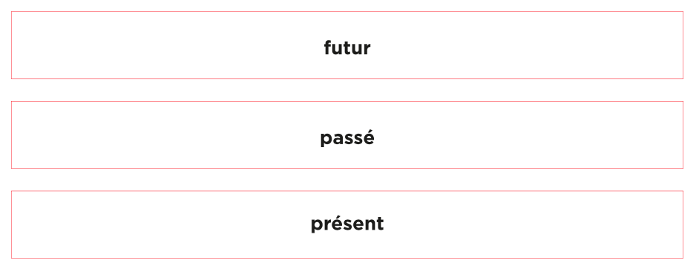Answer with the present tense choice
This screenshot has height=272, width=696.
347,224
